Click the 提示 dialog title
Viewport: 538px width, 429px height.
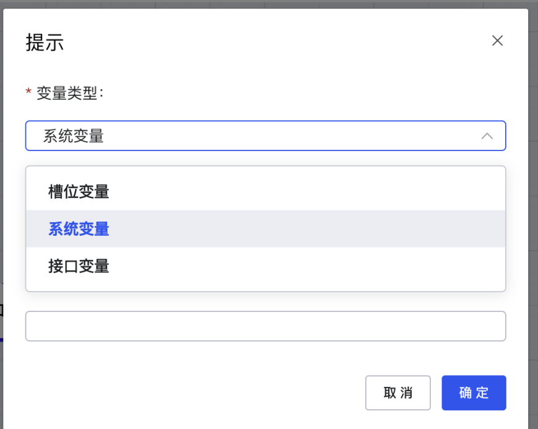[45, 43]
